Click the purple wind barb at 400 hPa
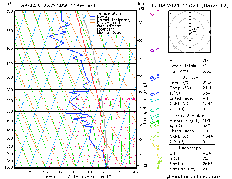Image resolution: width=232 pixels, height=179 pixels. pos(154,50)
